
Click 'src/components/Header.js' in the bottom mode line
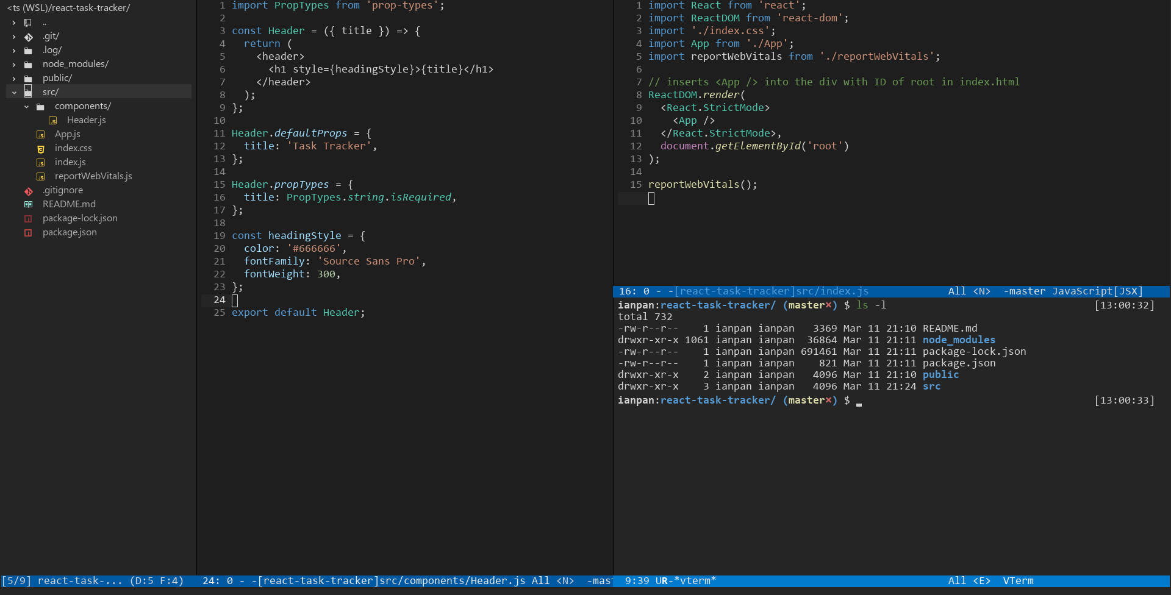[x=452, y=581]
